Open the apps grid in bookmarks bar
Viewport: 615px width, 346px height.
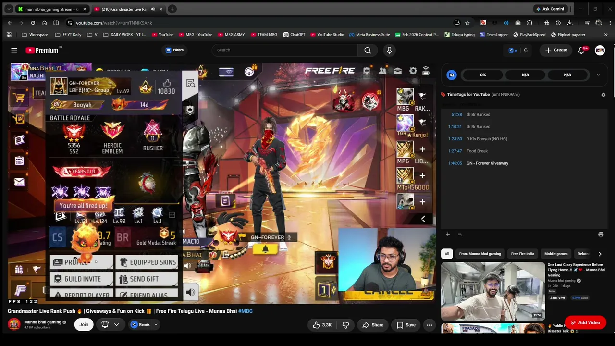[9, 35]
